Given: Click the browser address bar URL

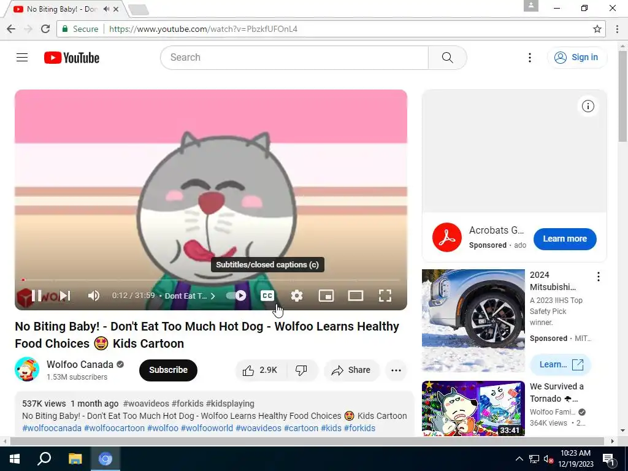Looking at the screenshot, I should [x=204, y=29].
